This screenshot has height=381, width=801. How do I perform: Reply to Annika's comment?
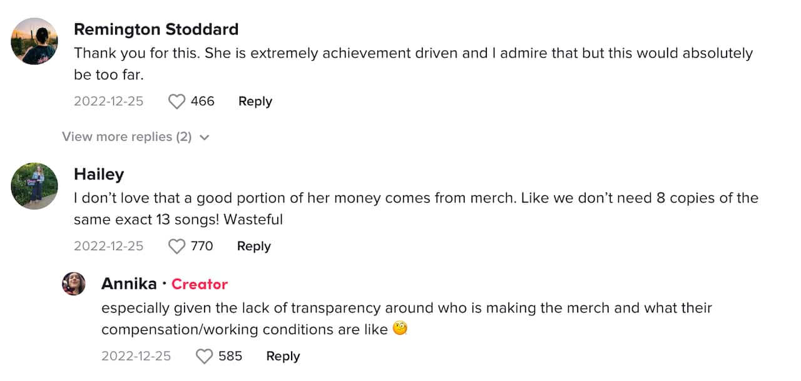coord(283,356)
